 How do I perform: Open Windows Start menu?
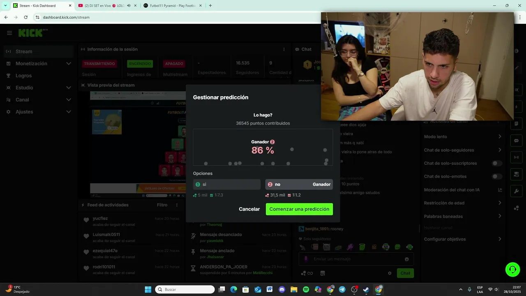coord(148,289)
